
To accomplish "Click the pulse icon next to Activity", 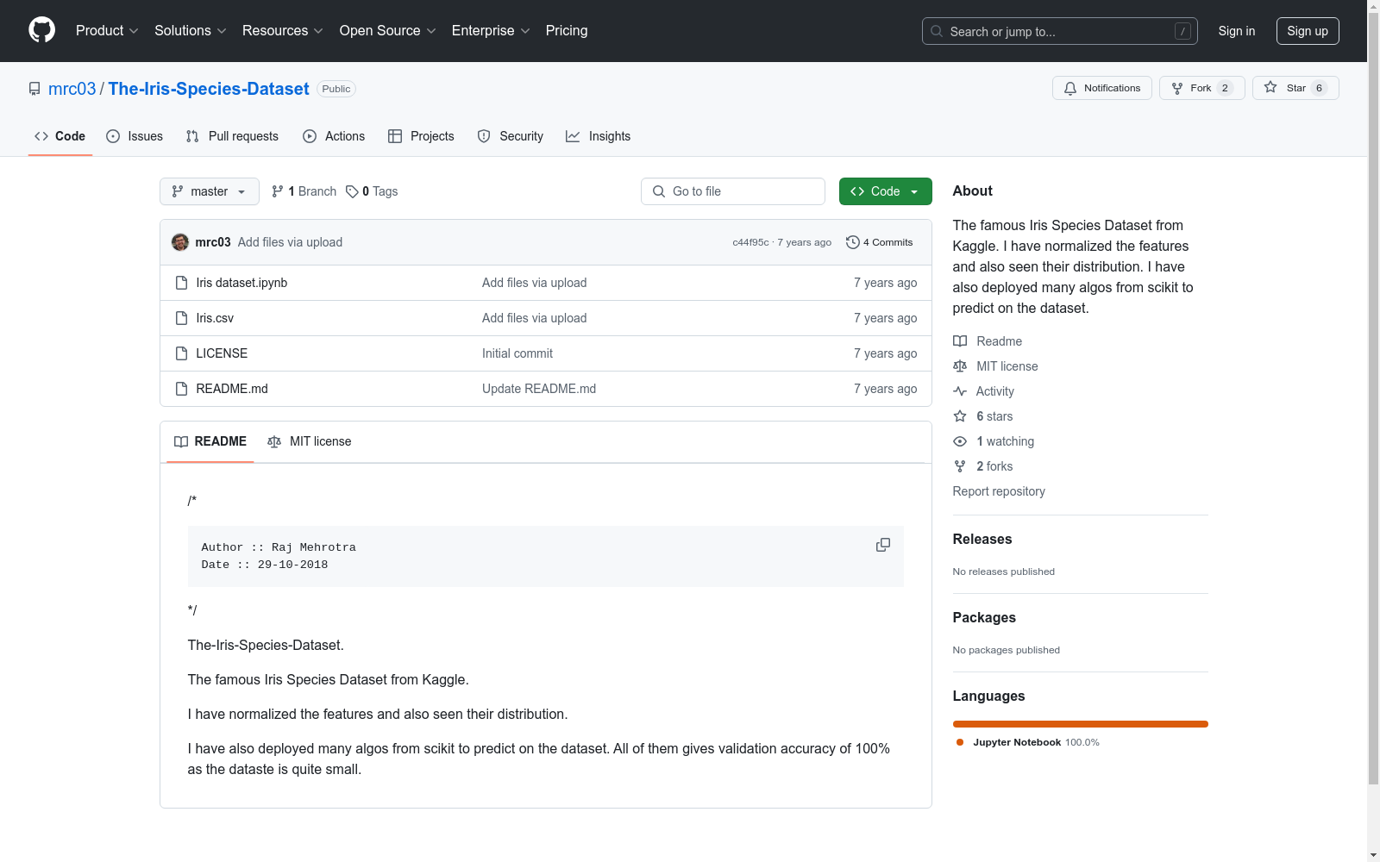I will coord(960,391).
